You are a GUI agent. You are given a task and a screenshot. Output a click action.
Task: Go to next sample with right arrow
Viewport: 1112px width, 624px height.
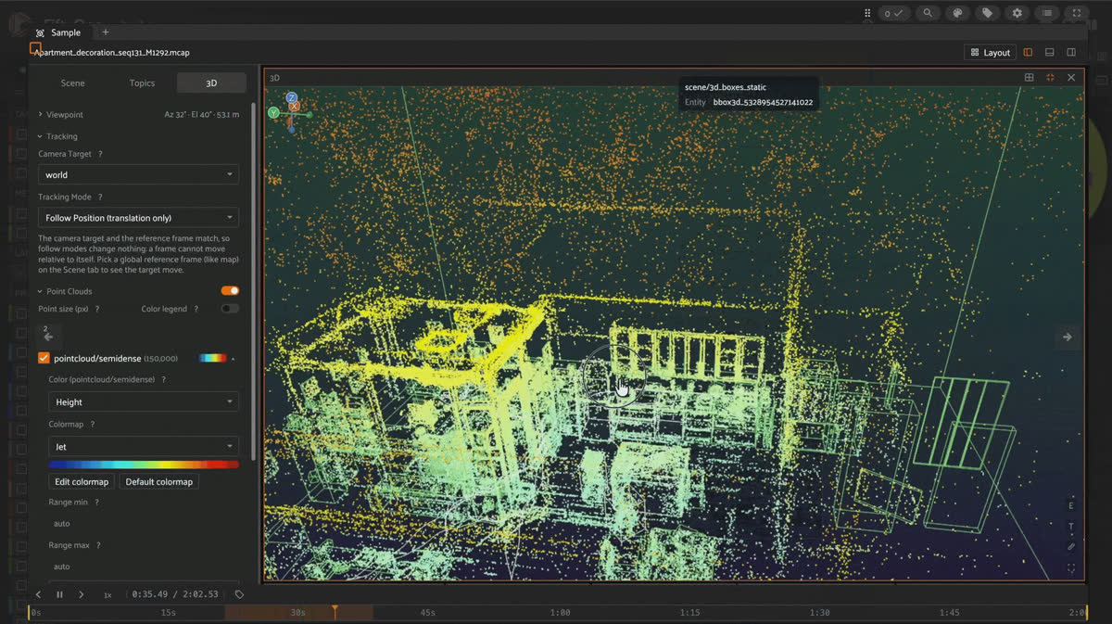(x=1067, y=337)
